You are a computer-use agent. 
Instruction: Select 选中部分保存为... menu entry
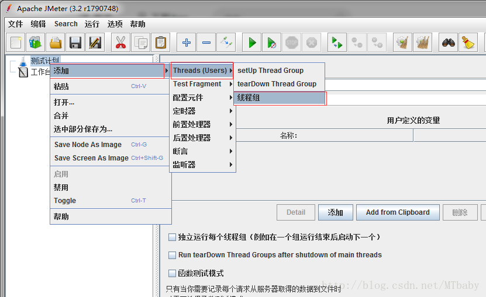110,129
